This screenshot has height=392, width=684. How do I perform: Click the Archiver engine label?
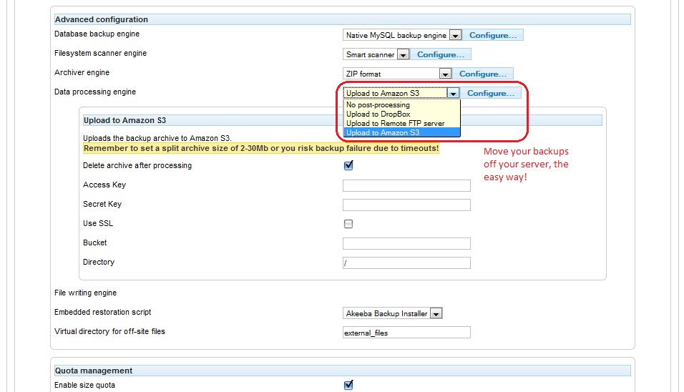coord(82,72)
